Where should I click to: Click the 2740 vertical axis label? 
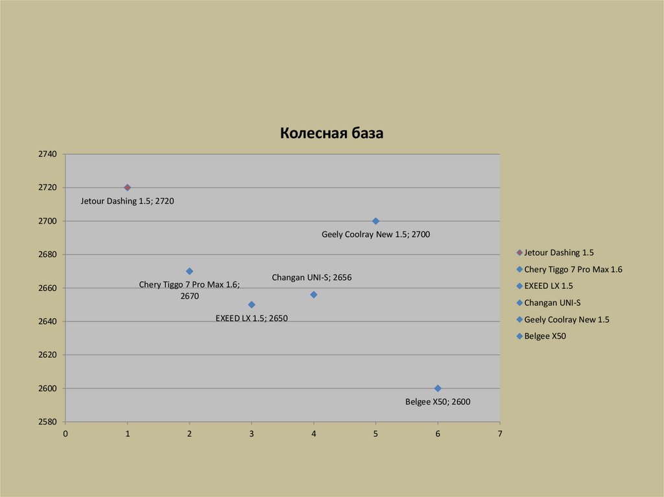tap(47, 154)
